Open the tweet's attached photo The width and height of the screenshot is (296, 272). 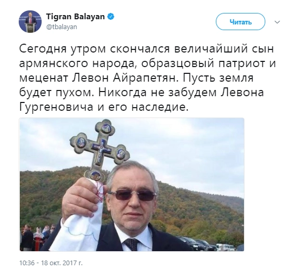pos(132,185)
